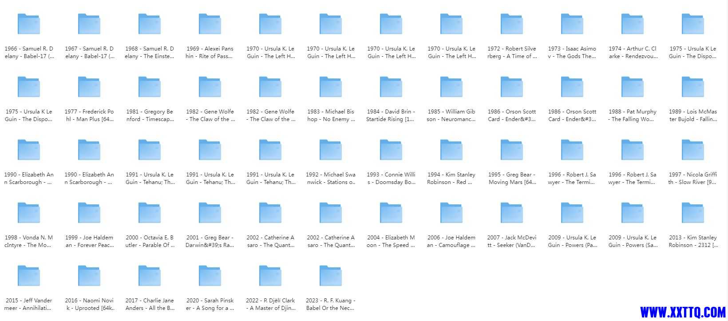The image size is (728, 321).
Task: Click the label '2023 - R. F. Kuang - Babel Or the Nec...'
Action: pos(331,304)
